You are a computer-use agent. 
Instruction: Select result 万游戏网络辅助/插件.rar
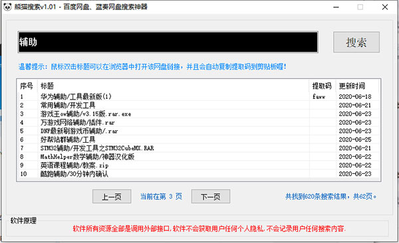(x=77, y=123)
